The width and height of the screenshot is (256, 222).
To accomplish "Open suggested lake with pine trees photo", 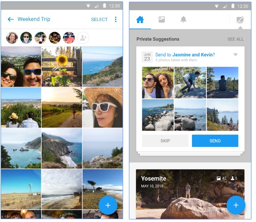I will 223,115.
